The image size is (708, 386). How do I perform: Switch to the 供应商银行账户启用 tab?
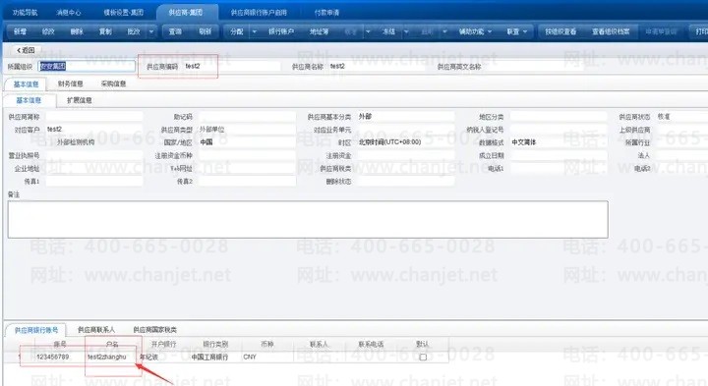click(x=259, y=13)
